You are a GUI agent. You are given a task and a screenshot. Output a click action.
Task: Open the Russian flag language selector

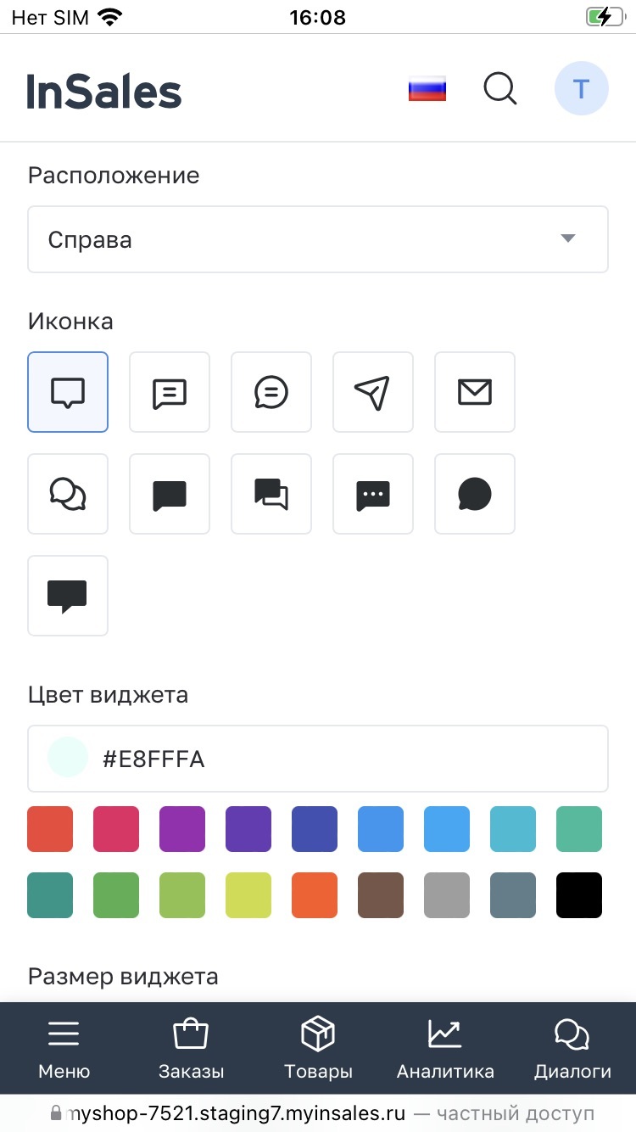point(427,88)
